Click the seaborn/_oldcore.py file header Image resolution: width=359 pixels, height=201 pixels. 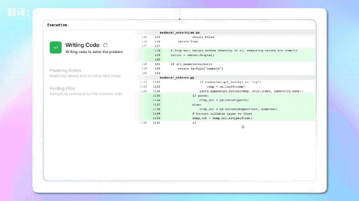(177, 77)
